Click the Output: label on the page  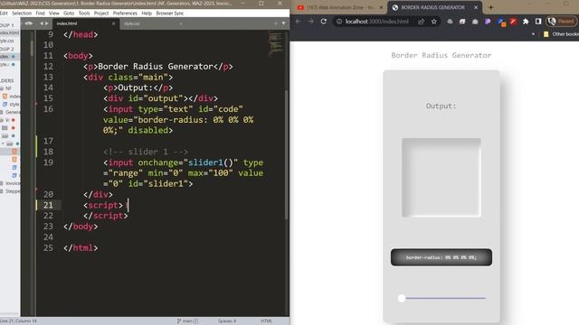click(441, 107)
